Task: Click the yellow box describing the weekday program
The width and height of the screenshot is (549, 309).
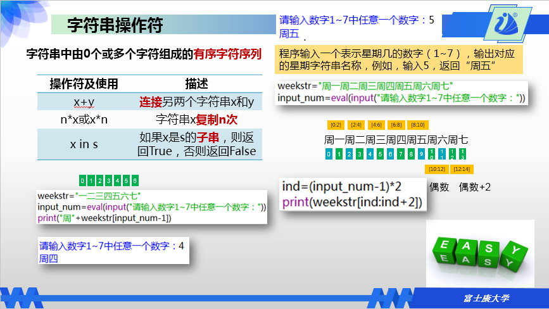Action: coord(399,60)
